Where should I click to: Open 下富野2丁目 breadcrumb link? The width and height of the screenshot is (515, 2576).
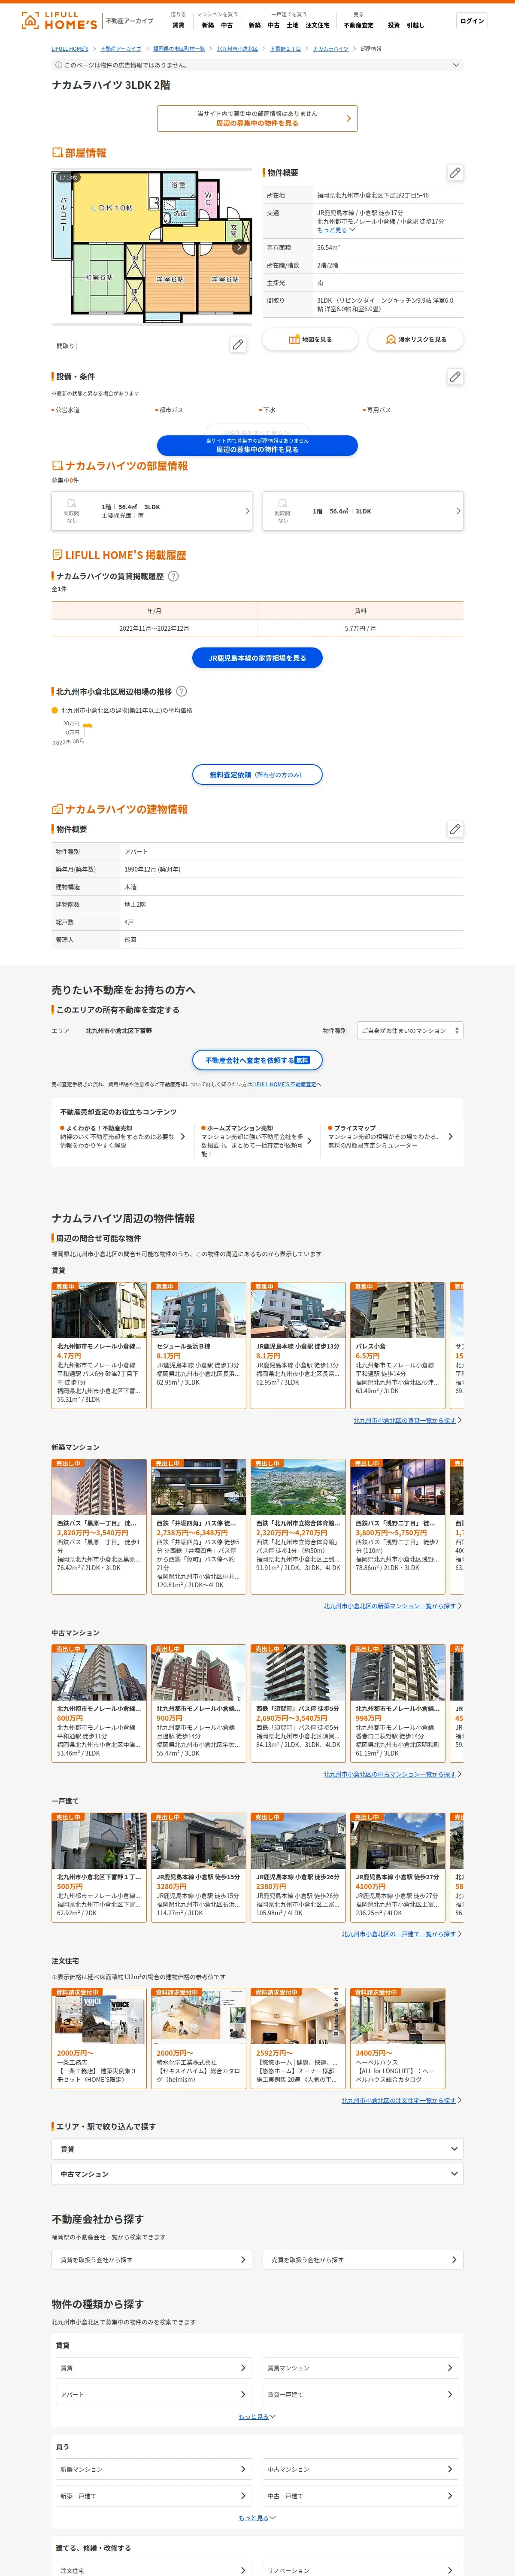pyautogui.click(x=285, y=48)
